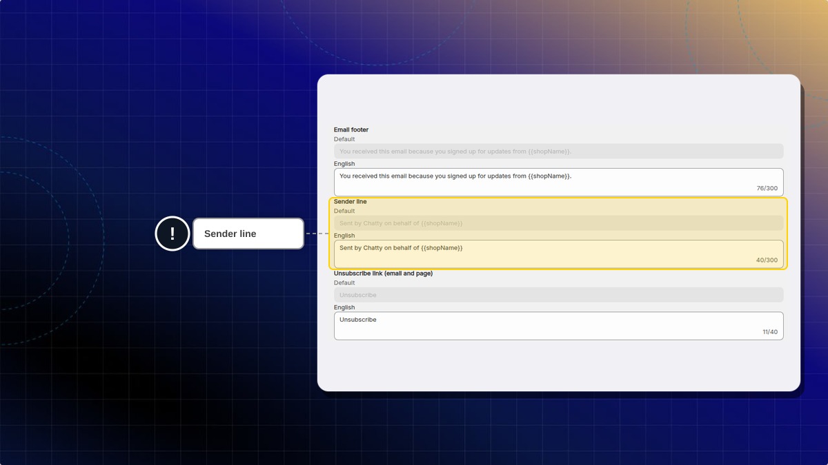The width and height of the screenshot is (828, 465).
Task: Click the "40/300" character counter
Action: tap(767, 260)
